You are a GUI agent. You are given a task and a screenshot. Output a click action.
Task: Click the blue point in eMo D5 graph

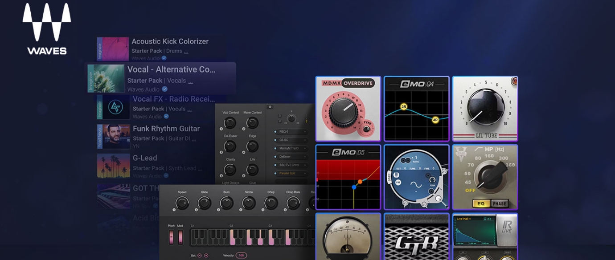click(354, 187)
